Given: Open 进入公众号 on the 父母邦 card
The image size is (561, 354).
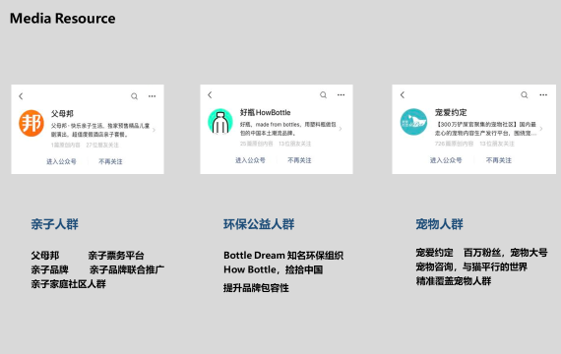Looking at the screenshot, I should [61, 161].
